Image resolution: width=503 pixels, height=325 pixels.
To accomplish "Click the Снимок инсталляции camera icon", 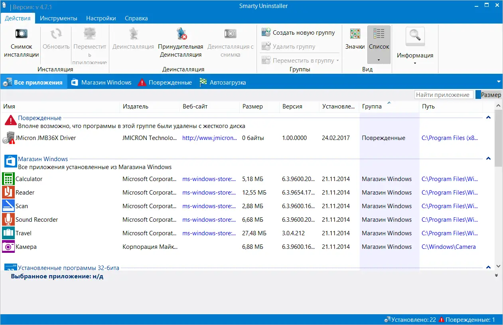I will tap(21, 33).
